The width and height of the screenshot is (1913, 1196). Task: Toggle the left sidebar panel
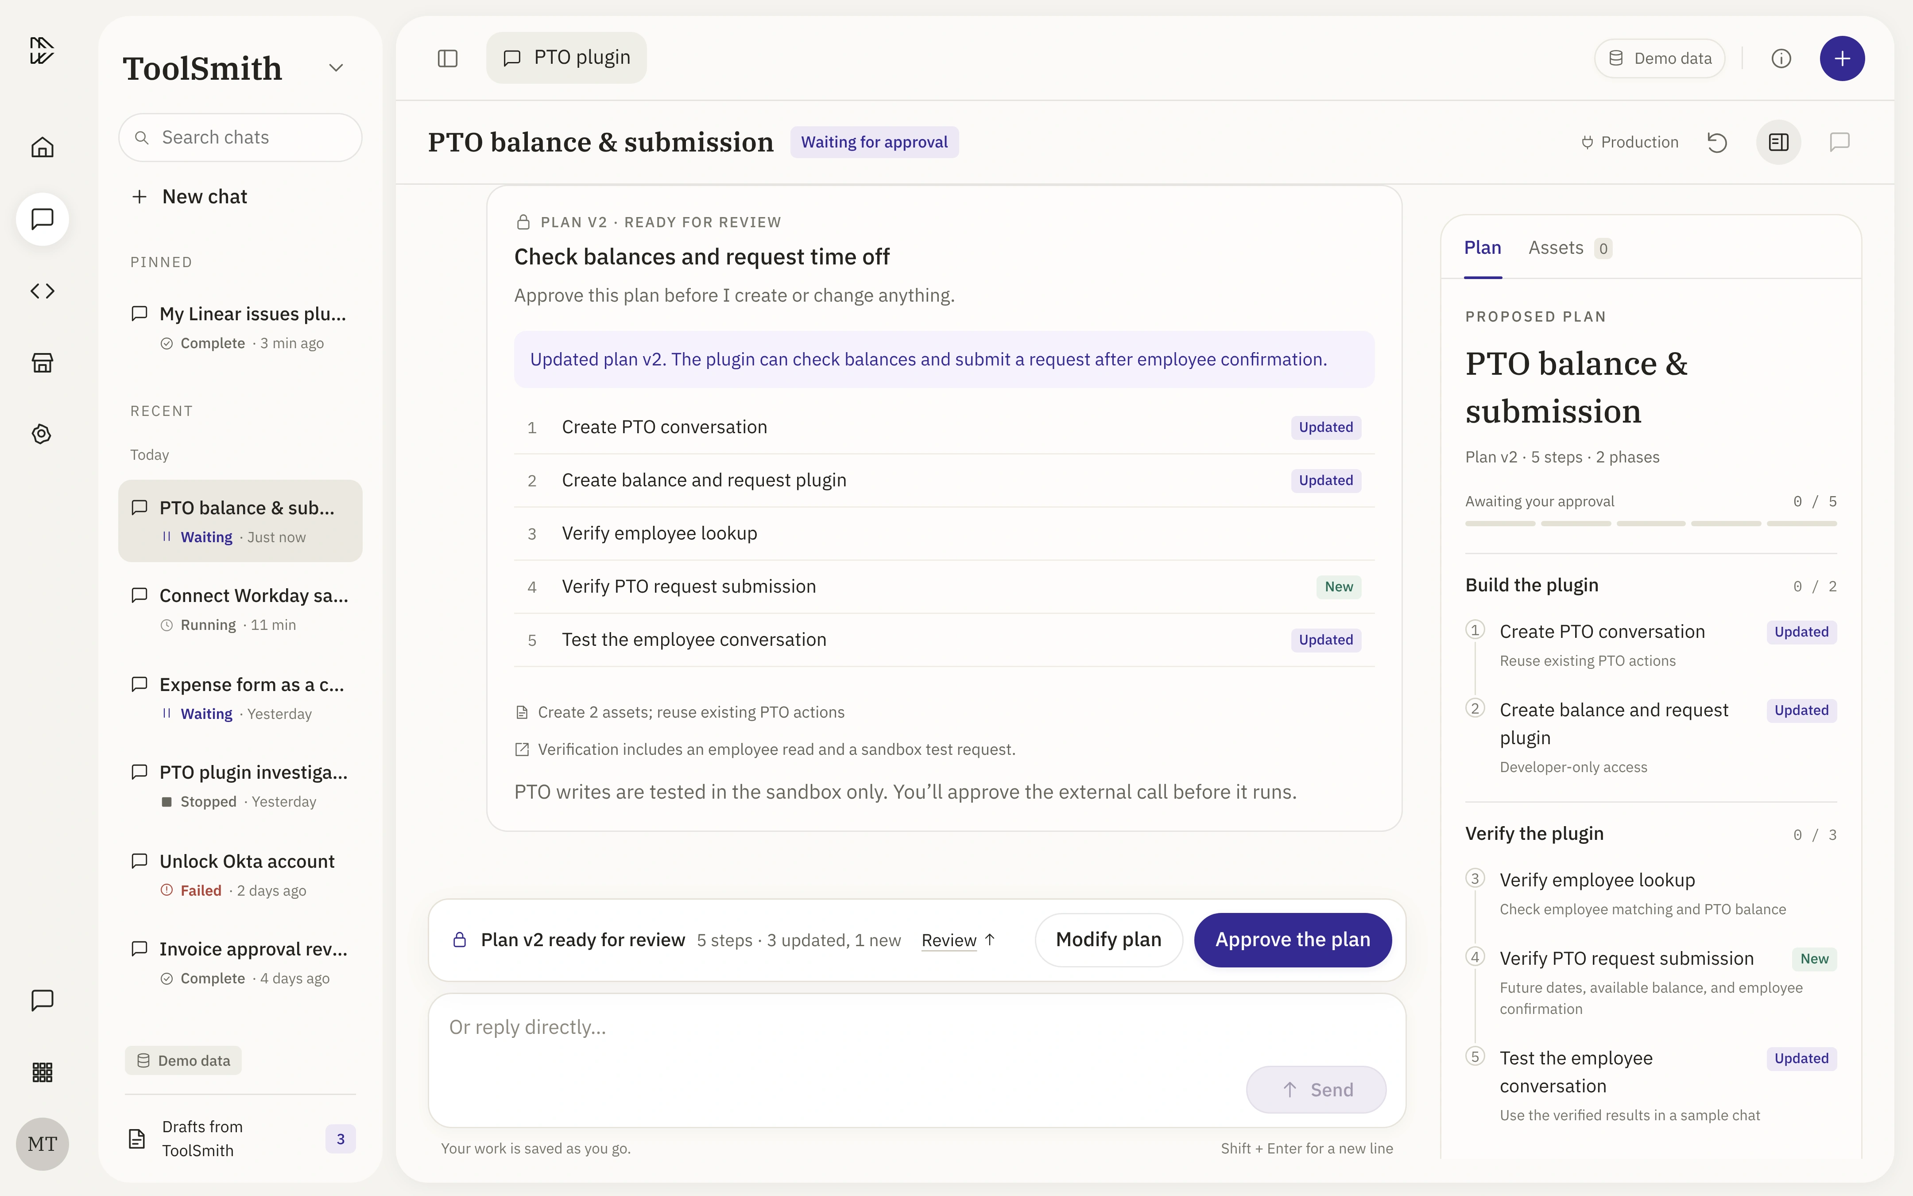(x=447, y=58)
